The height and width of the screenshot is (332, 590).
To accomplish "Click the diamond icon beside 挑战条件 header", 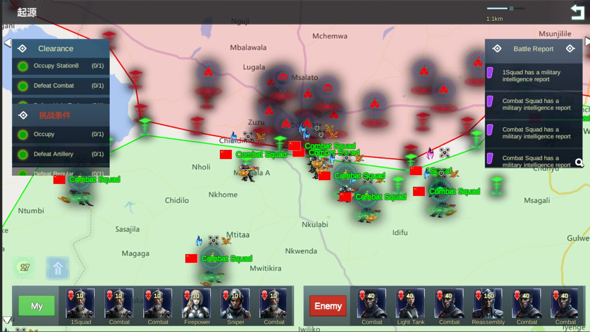I will coord(22,115).
